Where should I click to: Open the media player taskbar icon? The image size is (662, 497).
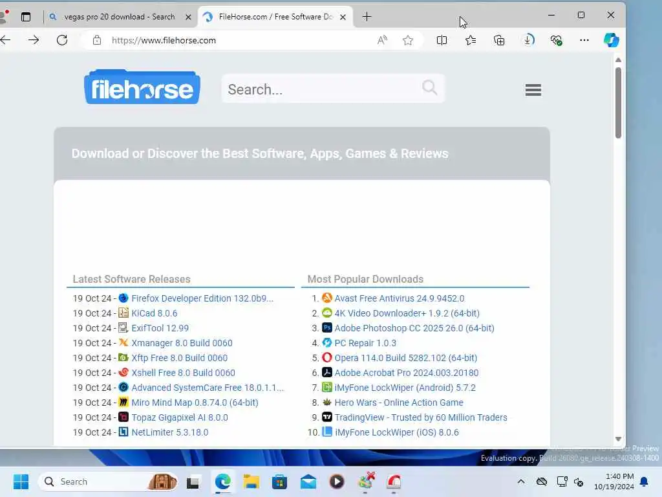point(336,481)
